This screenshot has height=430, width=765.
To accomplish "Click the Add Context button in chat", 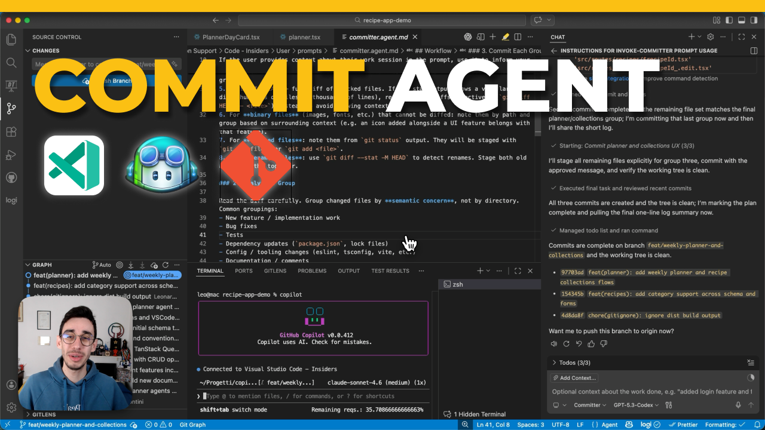I will pyautogui.click(x=574, y=377).
